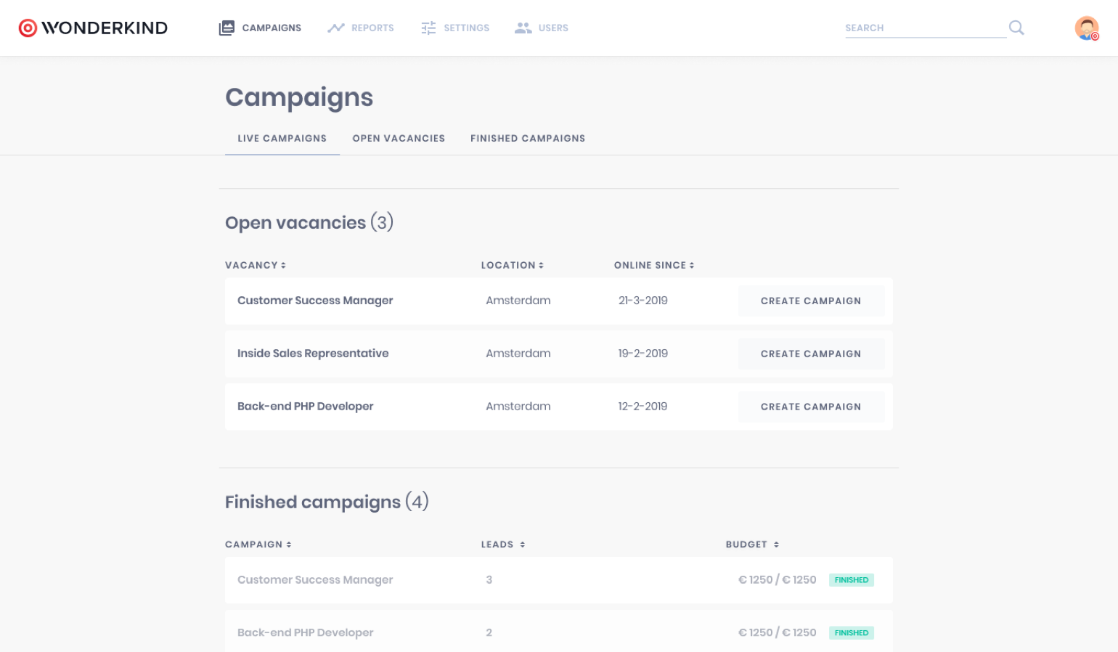Click the WONDERKIND brand name
Image resolution: width=1118 pixels, height=652 pixels.
(x=105, y=28)
